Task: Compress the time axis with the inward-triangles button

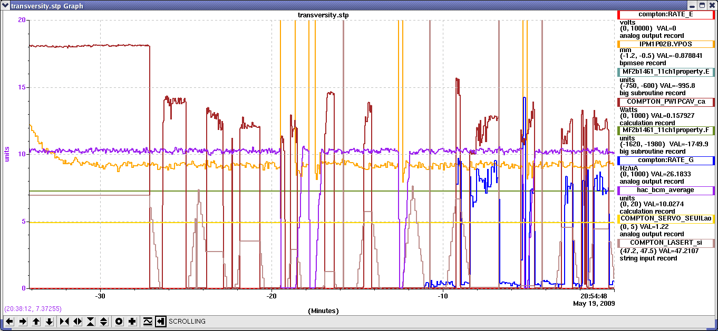Action: [x=64, y=322]
